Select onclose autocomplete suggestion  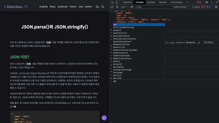click(x=139, y=78)
